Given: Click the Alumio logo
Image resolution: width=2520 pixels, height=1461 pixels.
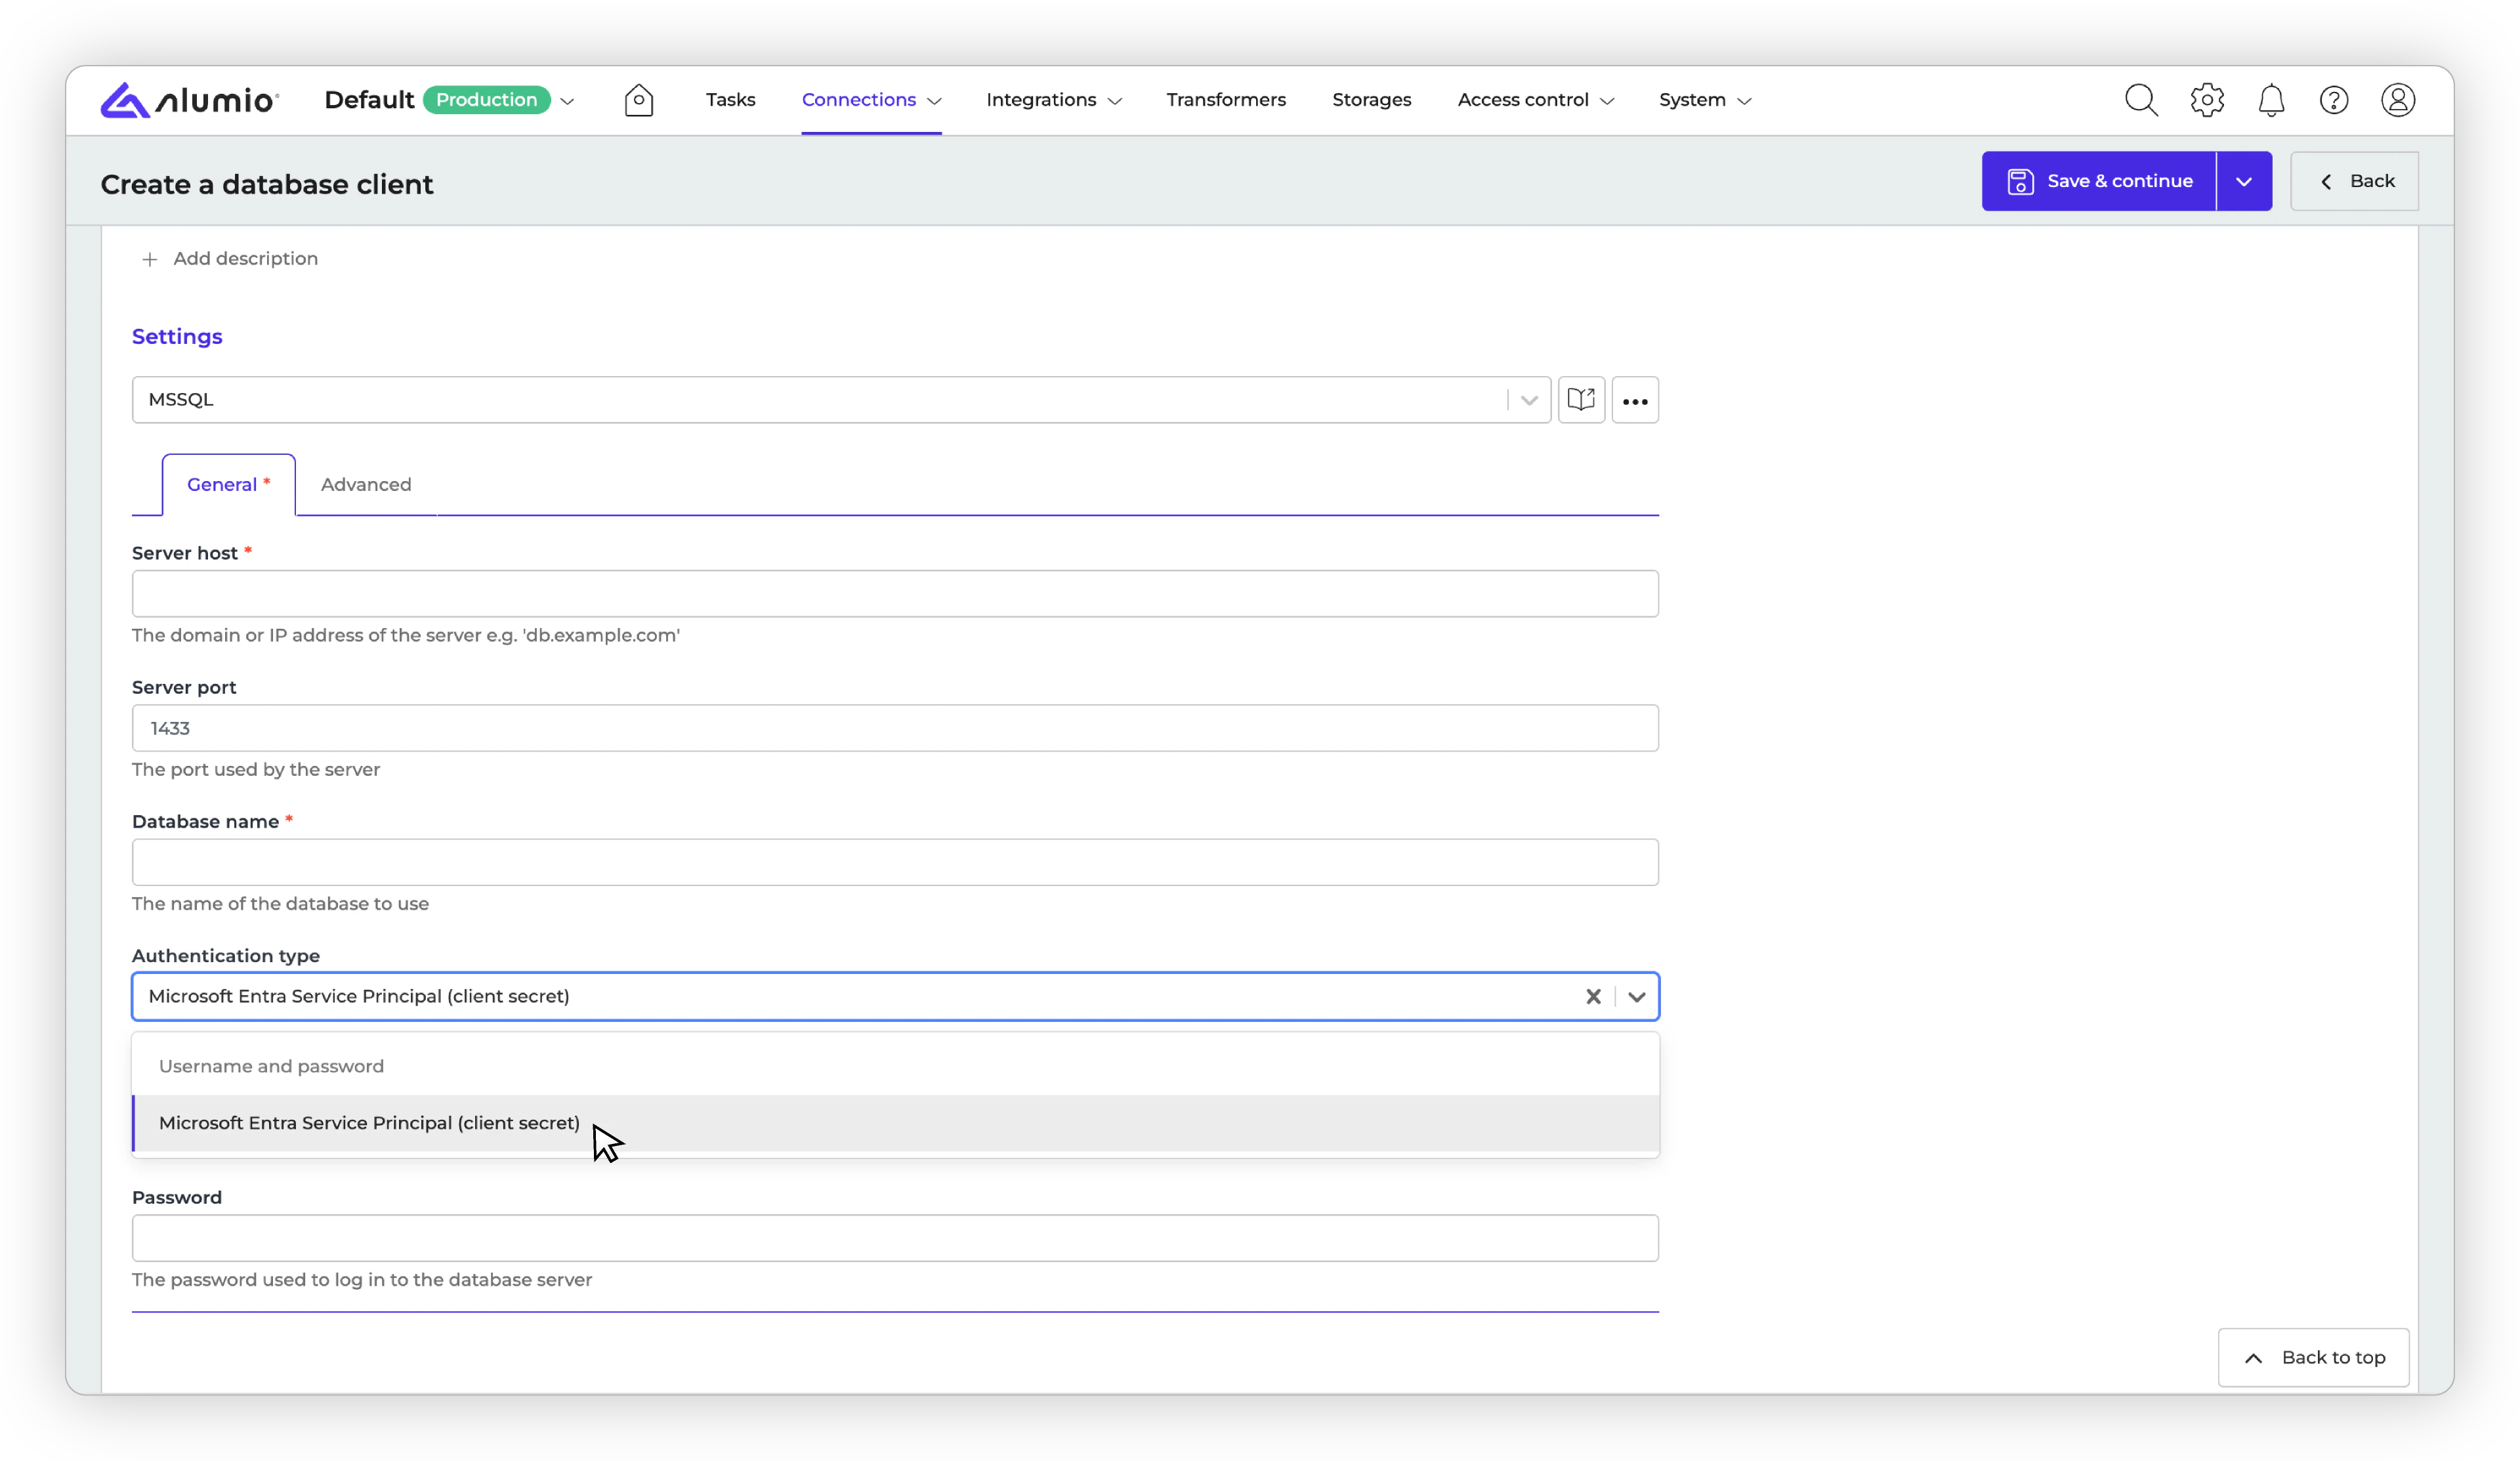Looking at the screenshot, I should (189, 100).
